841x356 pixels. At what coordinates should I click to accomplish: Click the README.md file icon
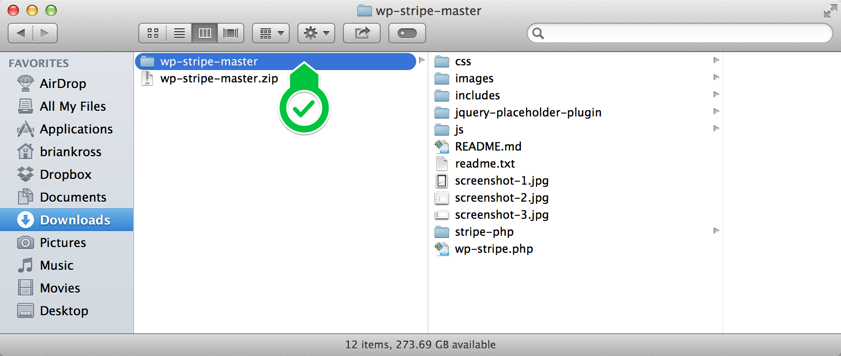[442, 147]
